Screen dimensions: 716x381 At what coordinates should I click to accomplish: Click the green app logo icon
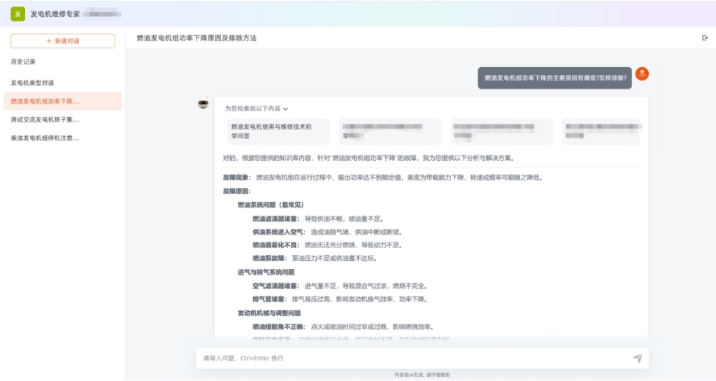17,14
